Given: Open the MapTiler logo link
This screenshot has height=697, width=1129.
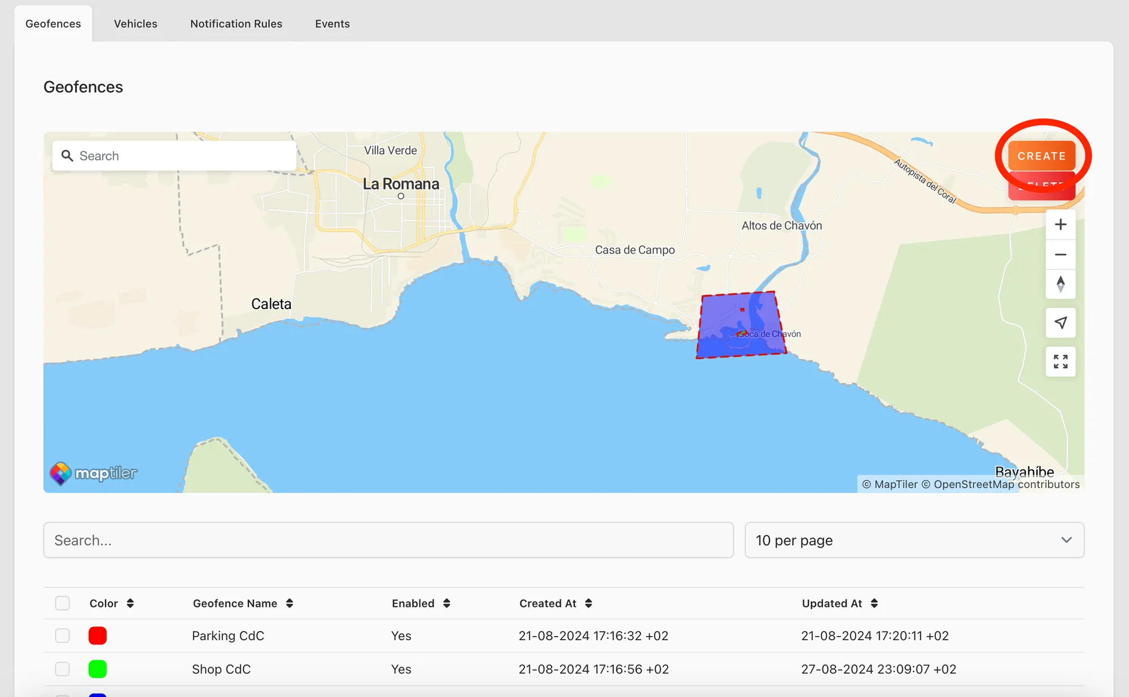Looking at the screenshot, I should pyautogui.click(x=93, y=473).
